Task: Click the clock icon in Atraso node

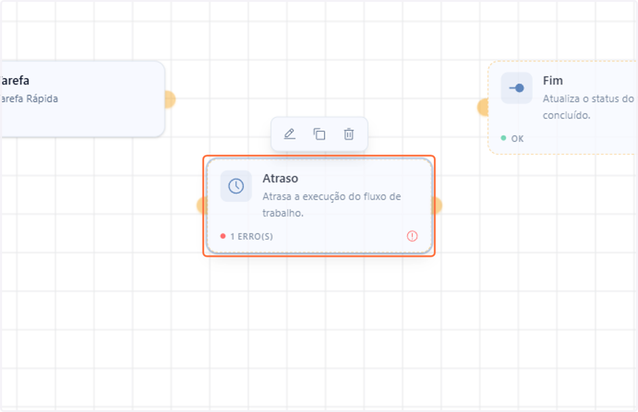Action: click(x=236, y=186)
